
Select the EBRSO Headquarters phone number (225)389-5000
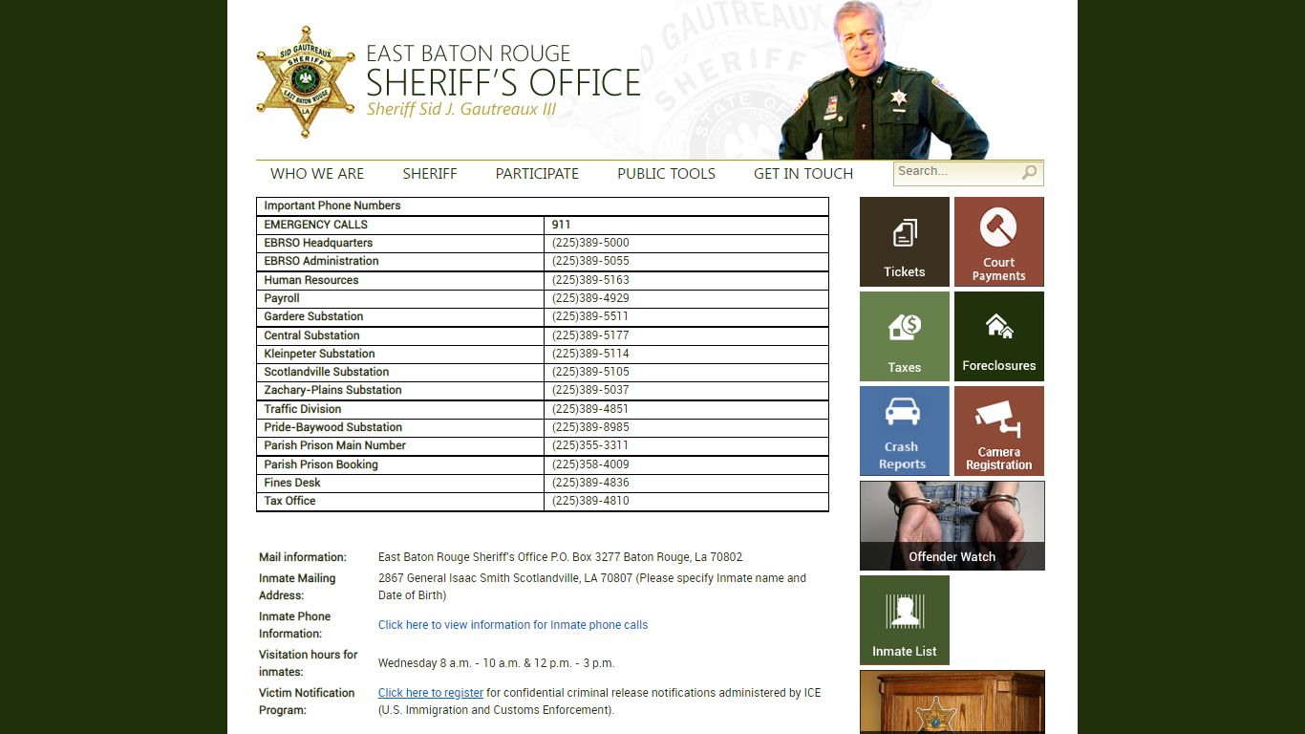pyautogui.click(x=590, y=243)
